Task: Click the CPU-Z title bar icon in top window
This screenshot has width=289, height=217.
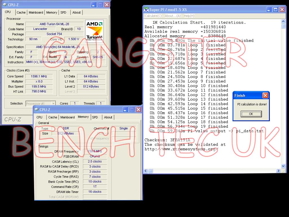Action: coord(5,5)
